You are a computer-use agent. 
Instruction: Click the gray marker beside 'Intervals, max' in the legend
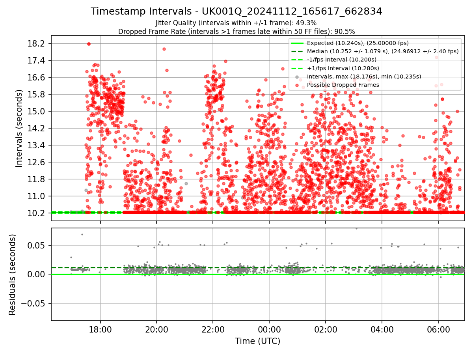[297, 77]
